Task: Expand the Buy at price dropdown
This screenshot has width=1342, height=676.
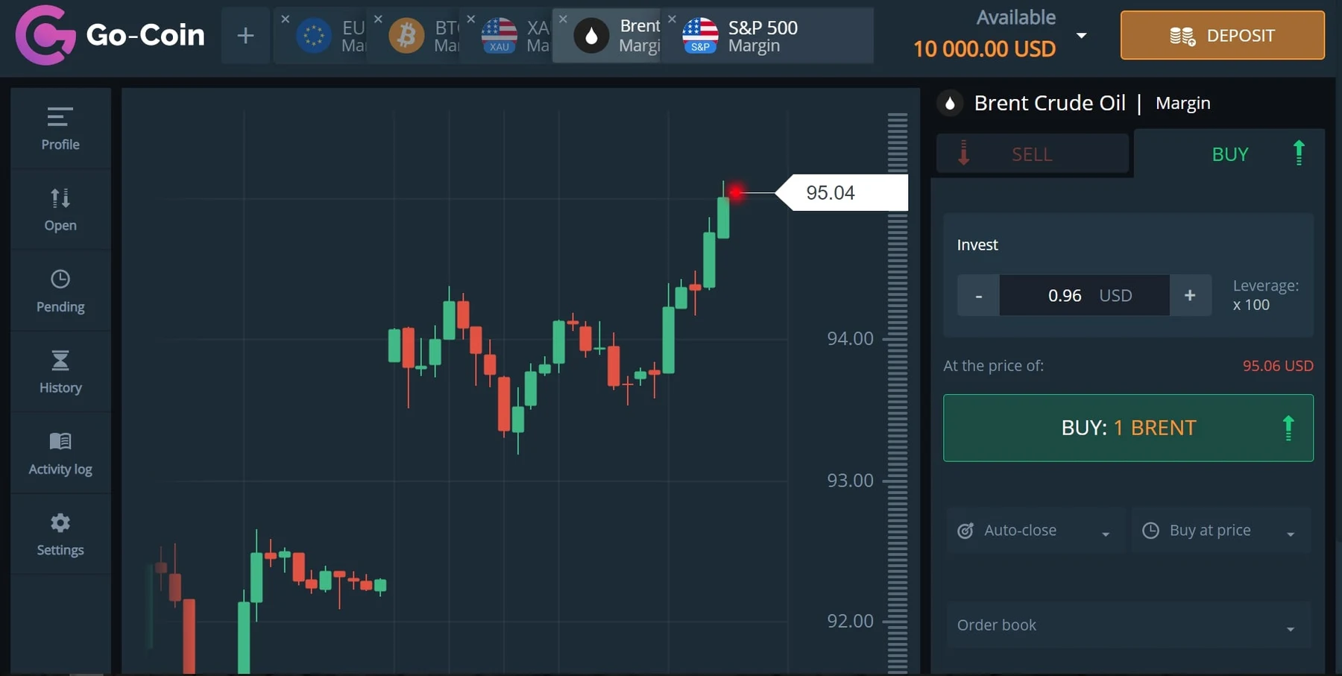Action: click(1220, 531)
